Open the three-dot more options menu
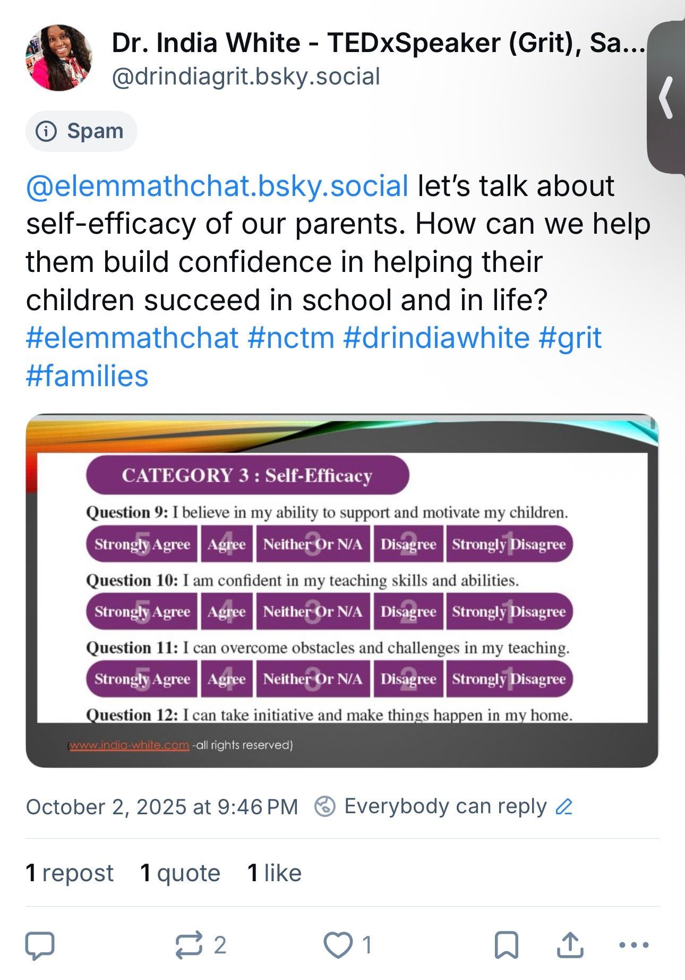Image resolution: width=685 pixels, height=980 pixels. [634, 945]
